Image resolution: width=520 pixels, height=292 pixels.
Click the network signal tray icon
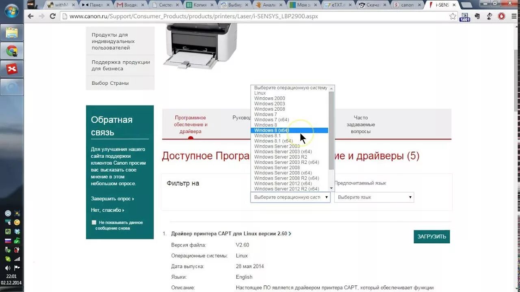17,259
